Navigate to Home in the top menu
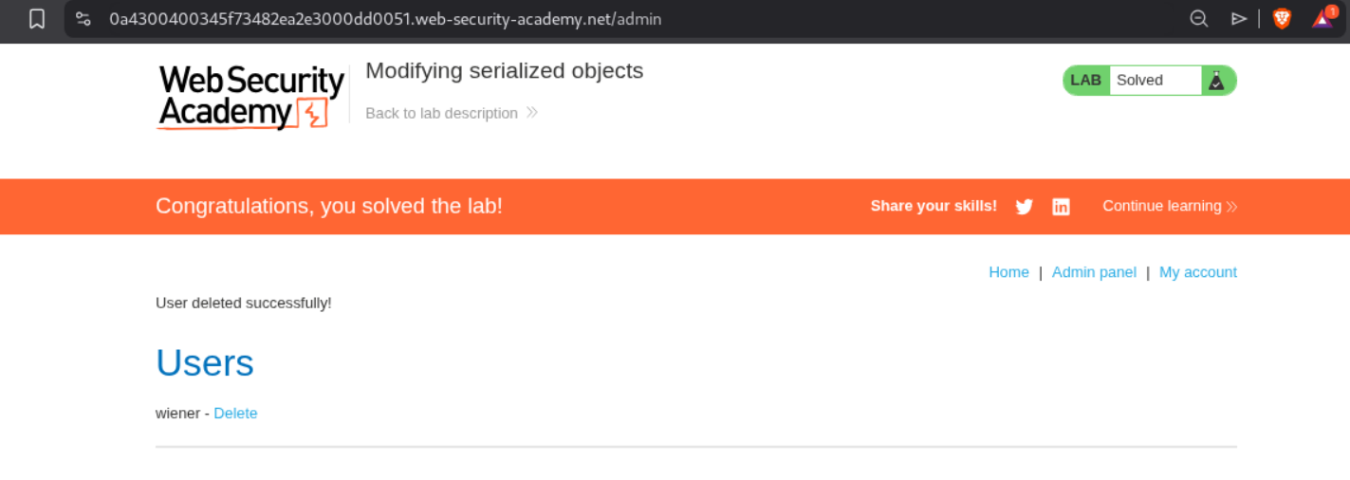This screenshot has width=1350, height=480. 1008,272
